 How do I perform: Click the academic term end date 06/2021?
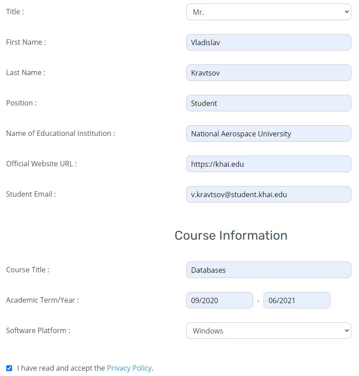click(x=297, y=300)
